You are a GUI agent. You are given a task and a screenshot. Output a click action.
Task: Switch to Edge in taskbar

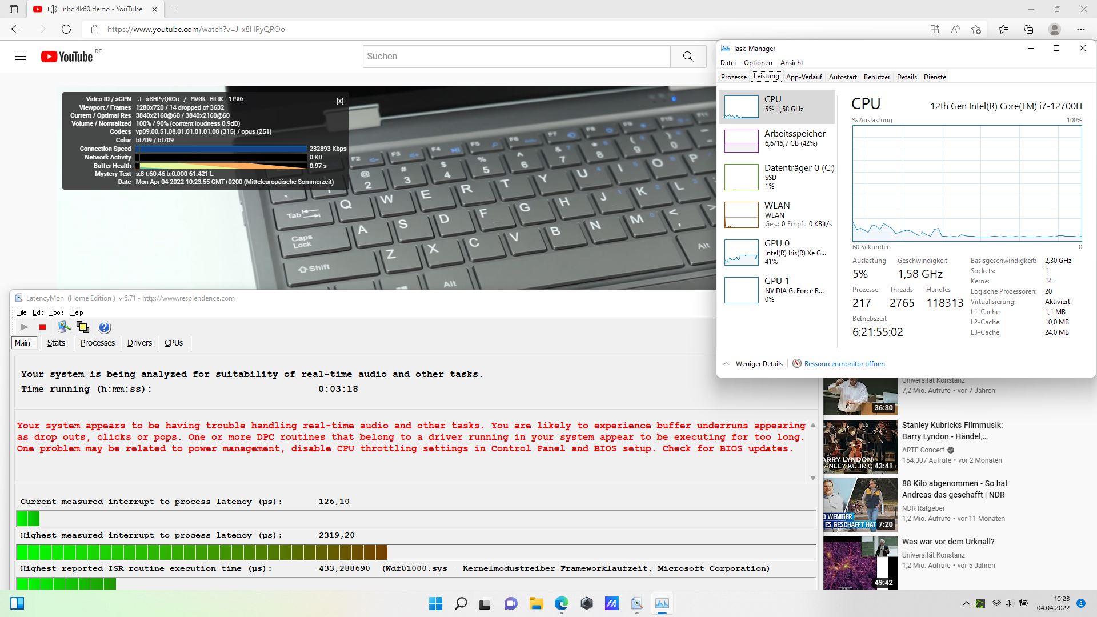561,603
